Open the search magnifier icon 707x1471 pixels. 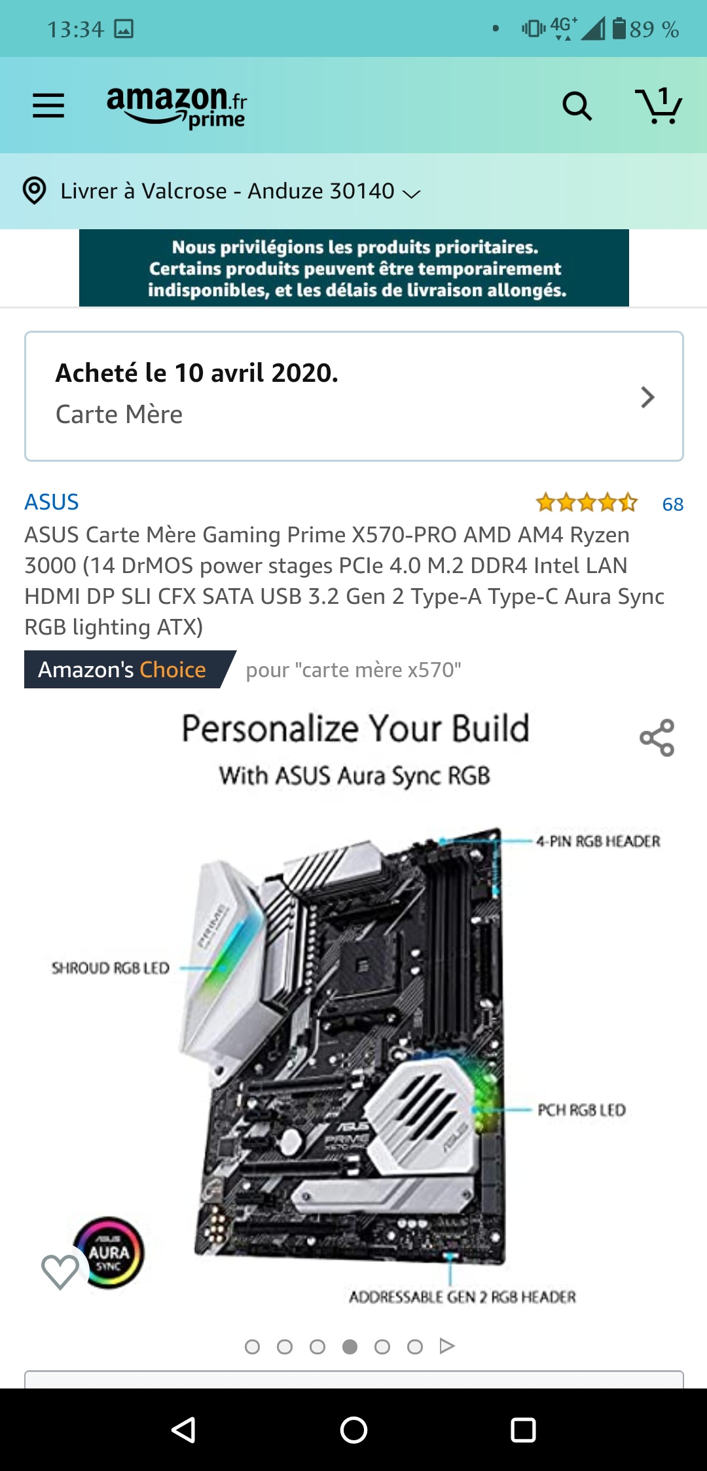pyautogui.click(x=577, y=106)
